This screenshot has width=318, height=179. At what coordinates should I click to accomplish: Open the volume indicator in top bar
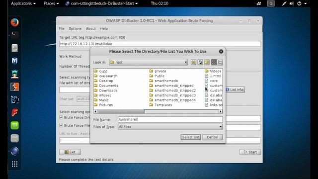292,3
